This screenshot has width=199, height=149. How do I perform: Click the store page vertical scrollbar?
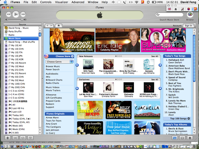tap(194, 59)
